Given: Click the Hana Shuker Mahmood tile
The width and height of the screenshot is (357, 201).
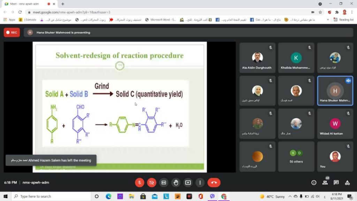Looking at the screenshot, I should click(x=335, y=90).
